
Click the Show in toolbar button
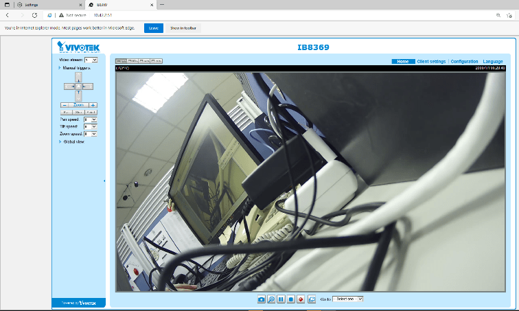pyautogui.click(x=183, y=28)
